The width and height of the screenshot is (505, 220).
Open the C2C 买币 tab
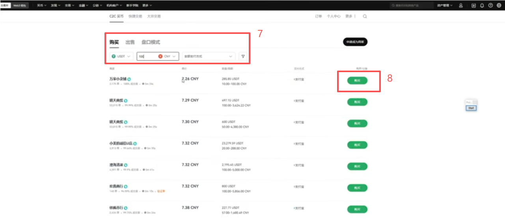click(x=116, y=16)
